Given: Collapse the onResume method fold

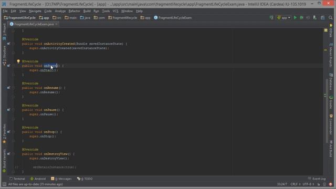Looking at the screenshot, I should [13, 88].
